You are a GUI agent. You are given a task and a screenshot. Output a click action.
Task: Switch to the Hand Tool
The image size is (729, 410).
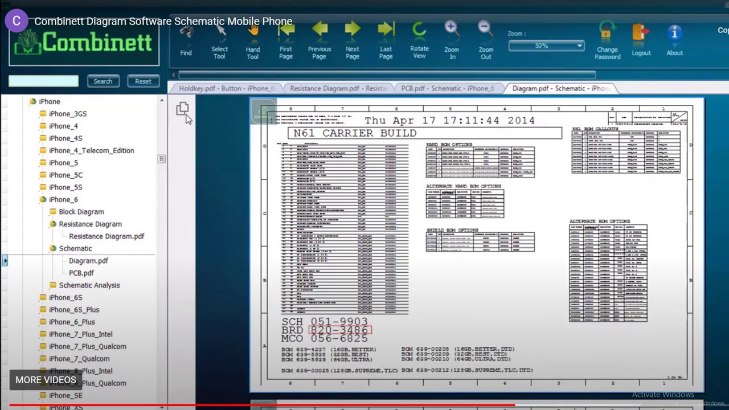click(x=252, y=41)
